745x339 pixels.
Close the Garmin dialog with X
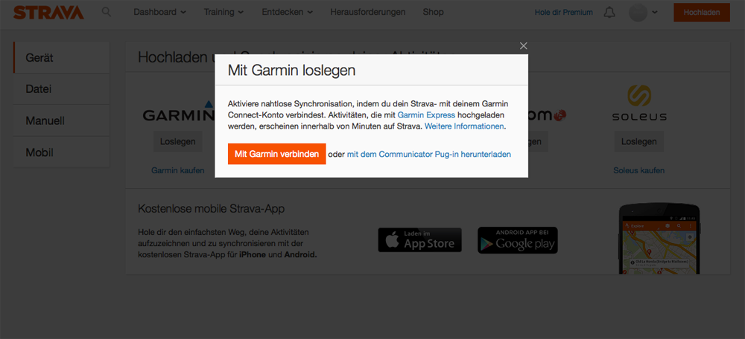524,46
